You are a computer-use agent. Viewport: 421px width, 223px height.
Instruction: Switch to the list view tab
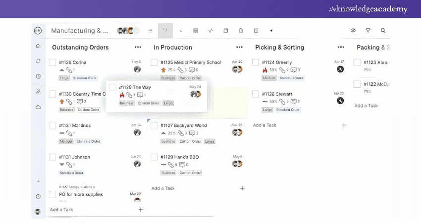click(x=151, y=31)
